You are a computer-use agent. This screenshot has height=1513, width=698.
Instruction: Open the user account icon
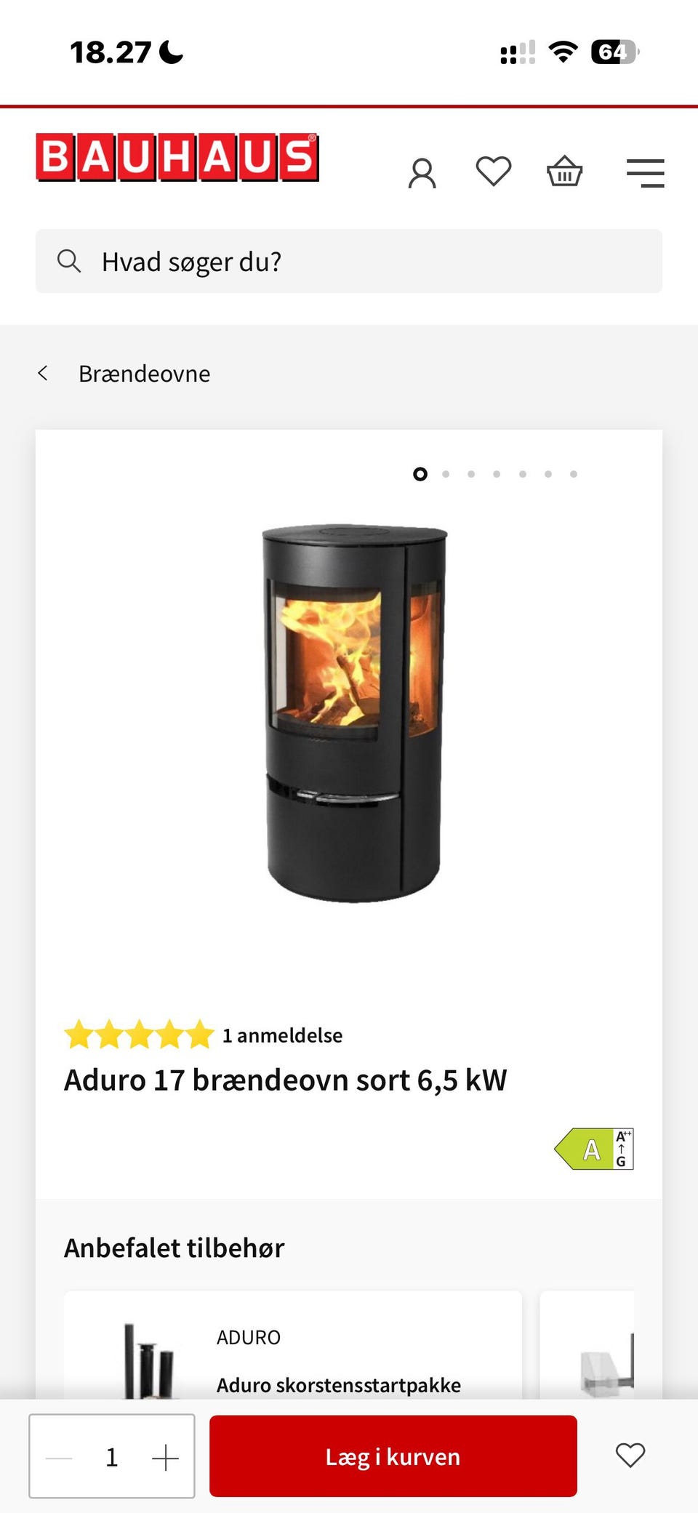coord(422,174)
